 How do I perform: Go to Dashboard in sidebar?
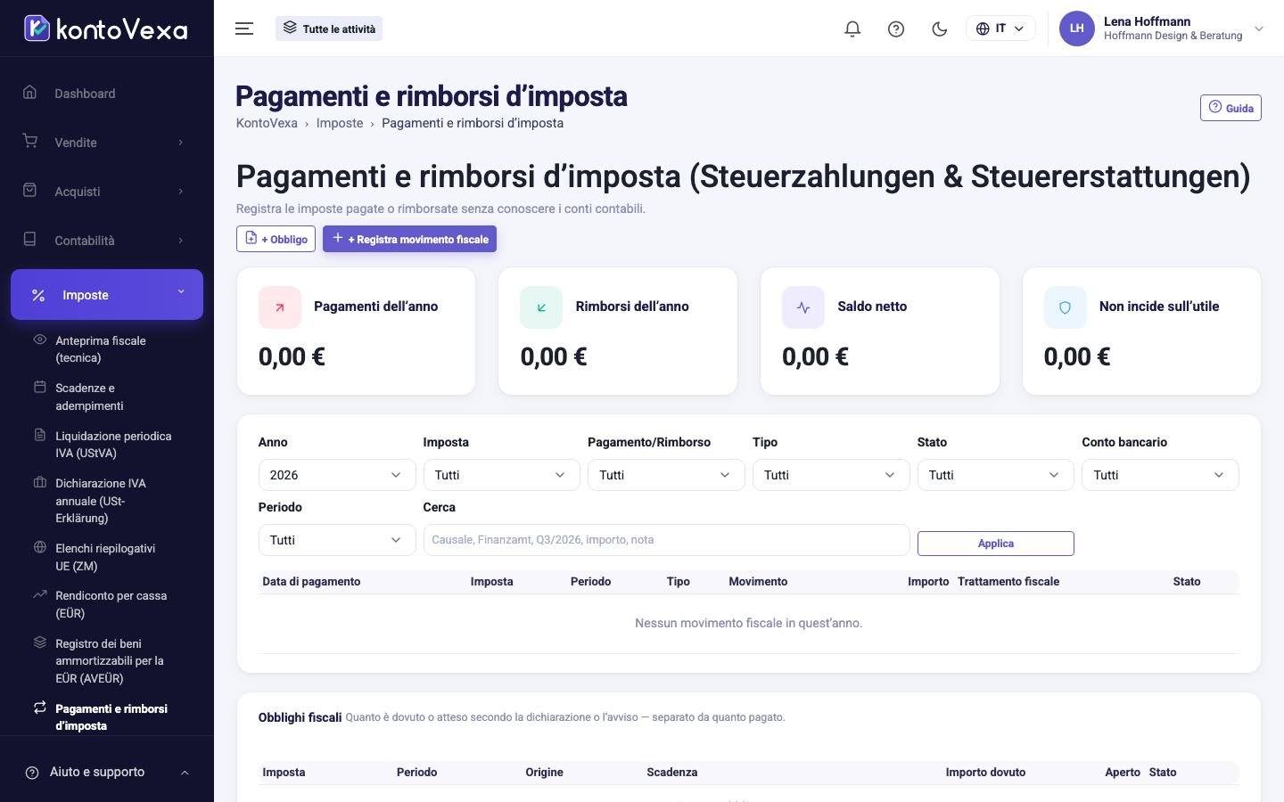(107, 94)
